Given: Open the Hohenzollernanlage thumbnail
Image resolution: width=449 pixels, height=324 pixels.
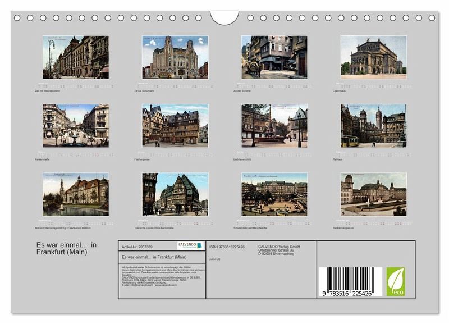Looking at the screenshot, I should tap(76, 194).
